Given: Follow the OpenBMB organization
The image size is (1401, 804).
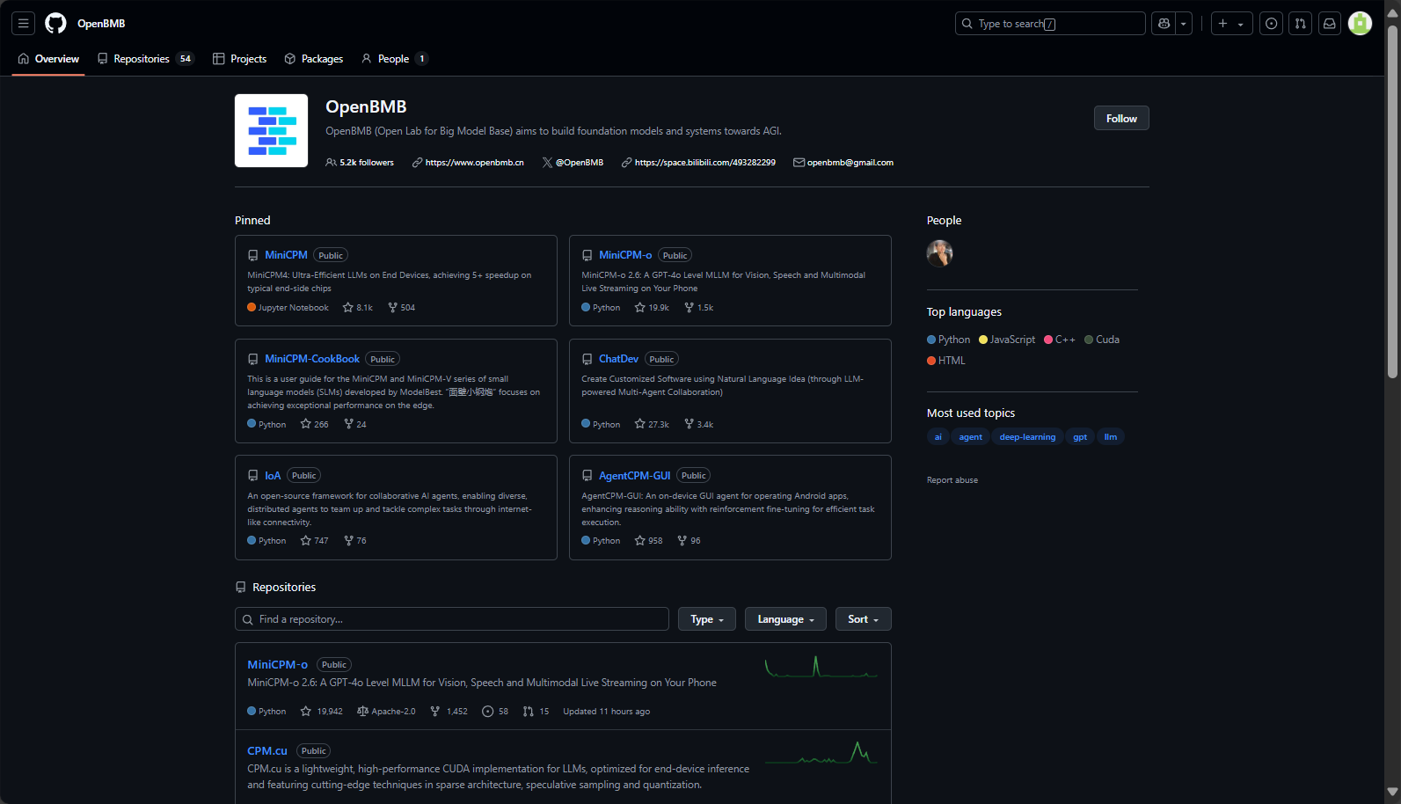Looking at the screenshot, I should [1121, 118].
